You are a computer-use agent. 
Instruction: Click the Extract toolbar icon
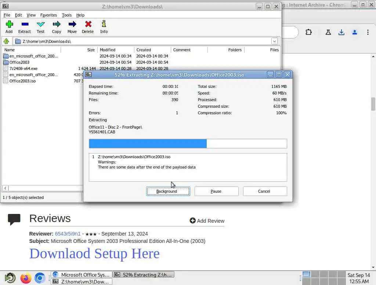pyautogui.click(x=25, y=24)
